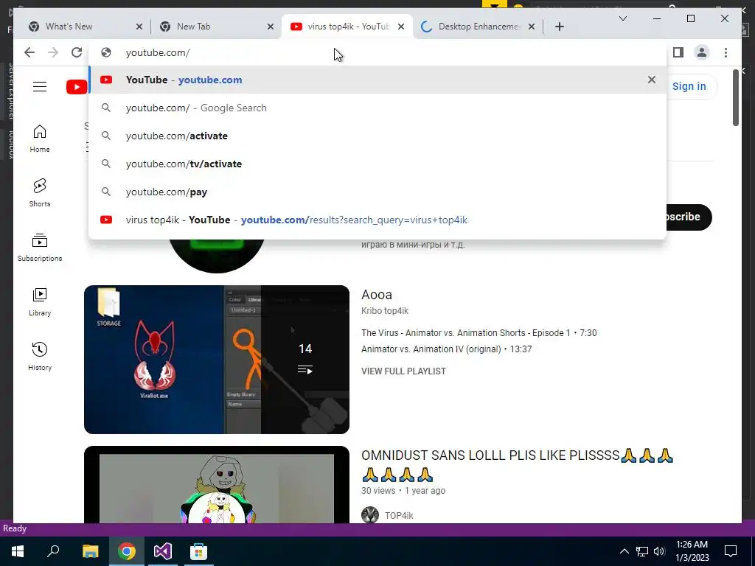The height and width of the screenshot is (566, 755).
Task: Click the address bar text field
Action: pos(377,52)
